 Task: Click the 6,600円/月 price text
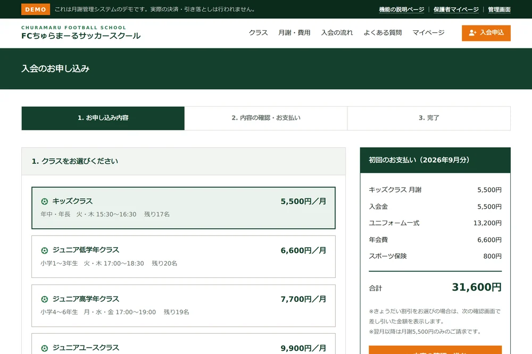click(x=303, y=250)
